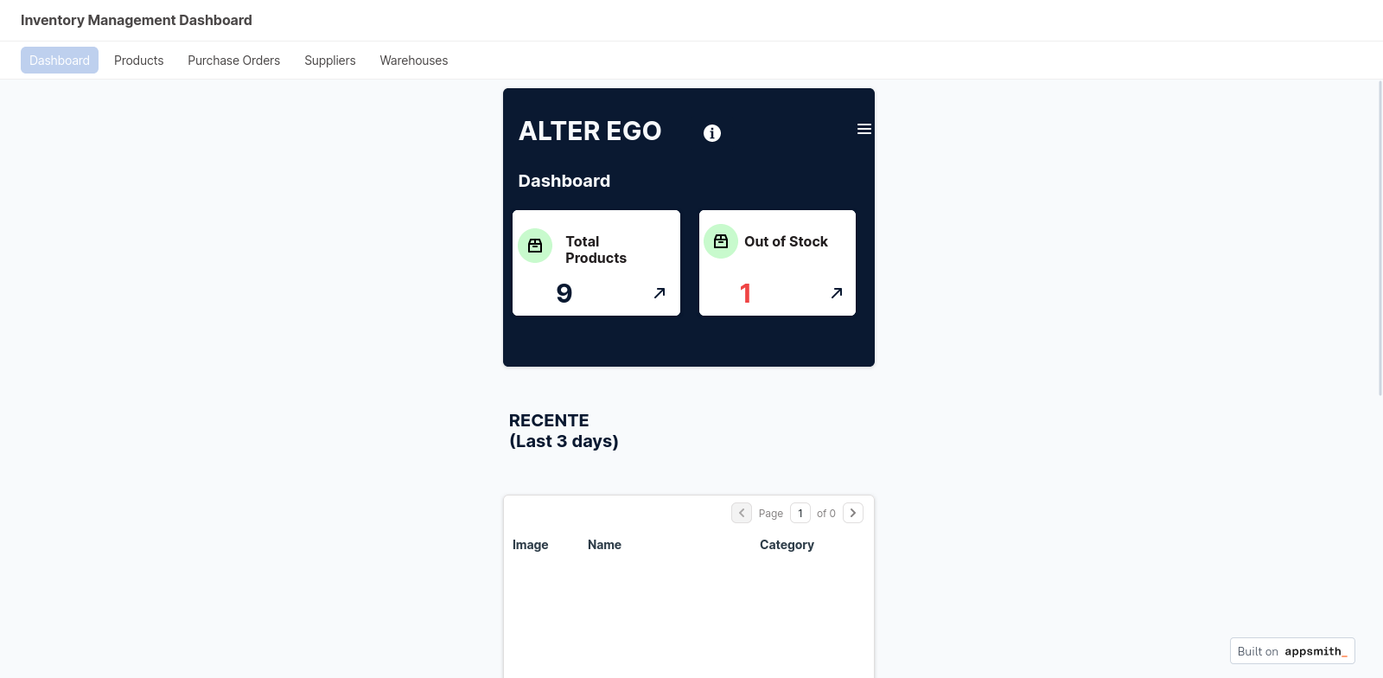Switch to the Products tab

(x=138, y=61)
